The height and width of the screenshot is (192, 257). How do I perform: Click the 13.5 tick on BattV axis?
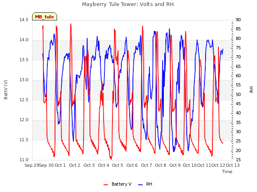pos(24,60)
